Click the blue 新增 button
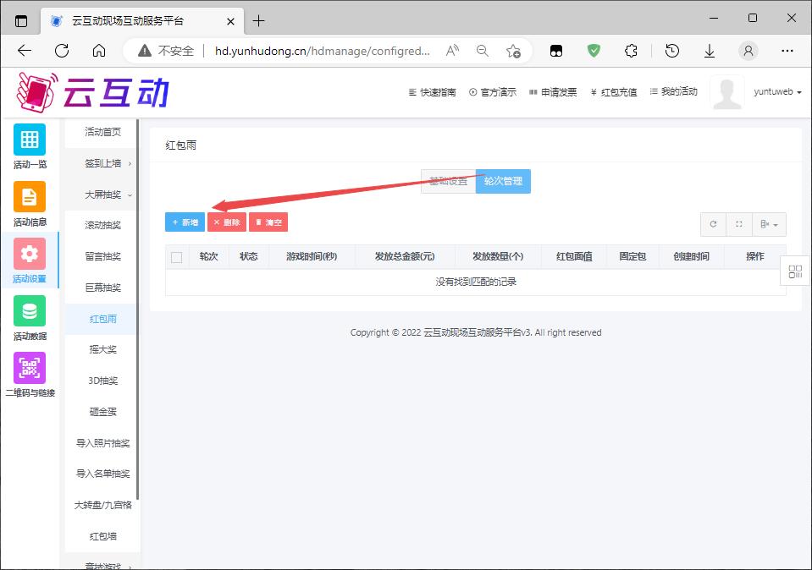Screen dimensions: 812x570 (185, 222)
